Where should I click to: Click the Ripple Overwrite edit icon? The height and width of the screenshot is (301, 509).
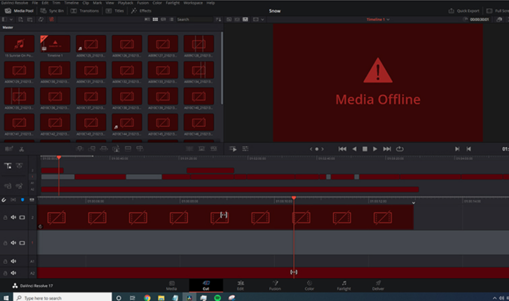(x=104, y=149)
